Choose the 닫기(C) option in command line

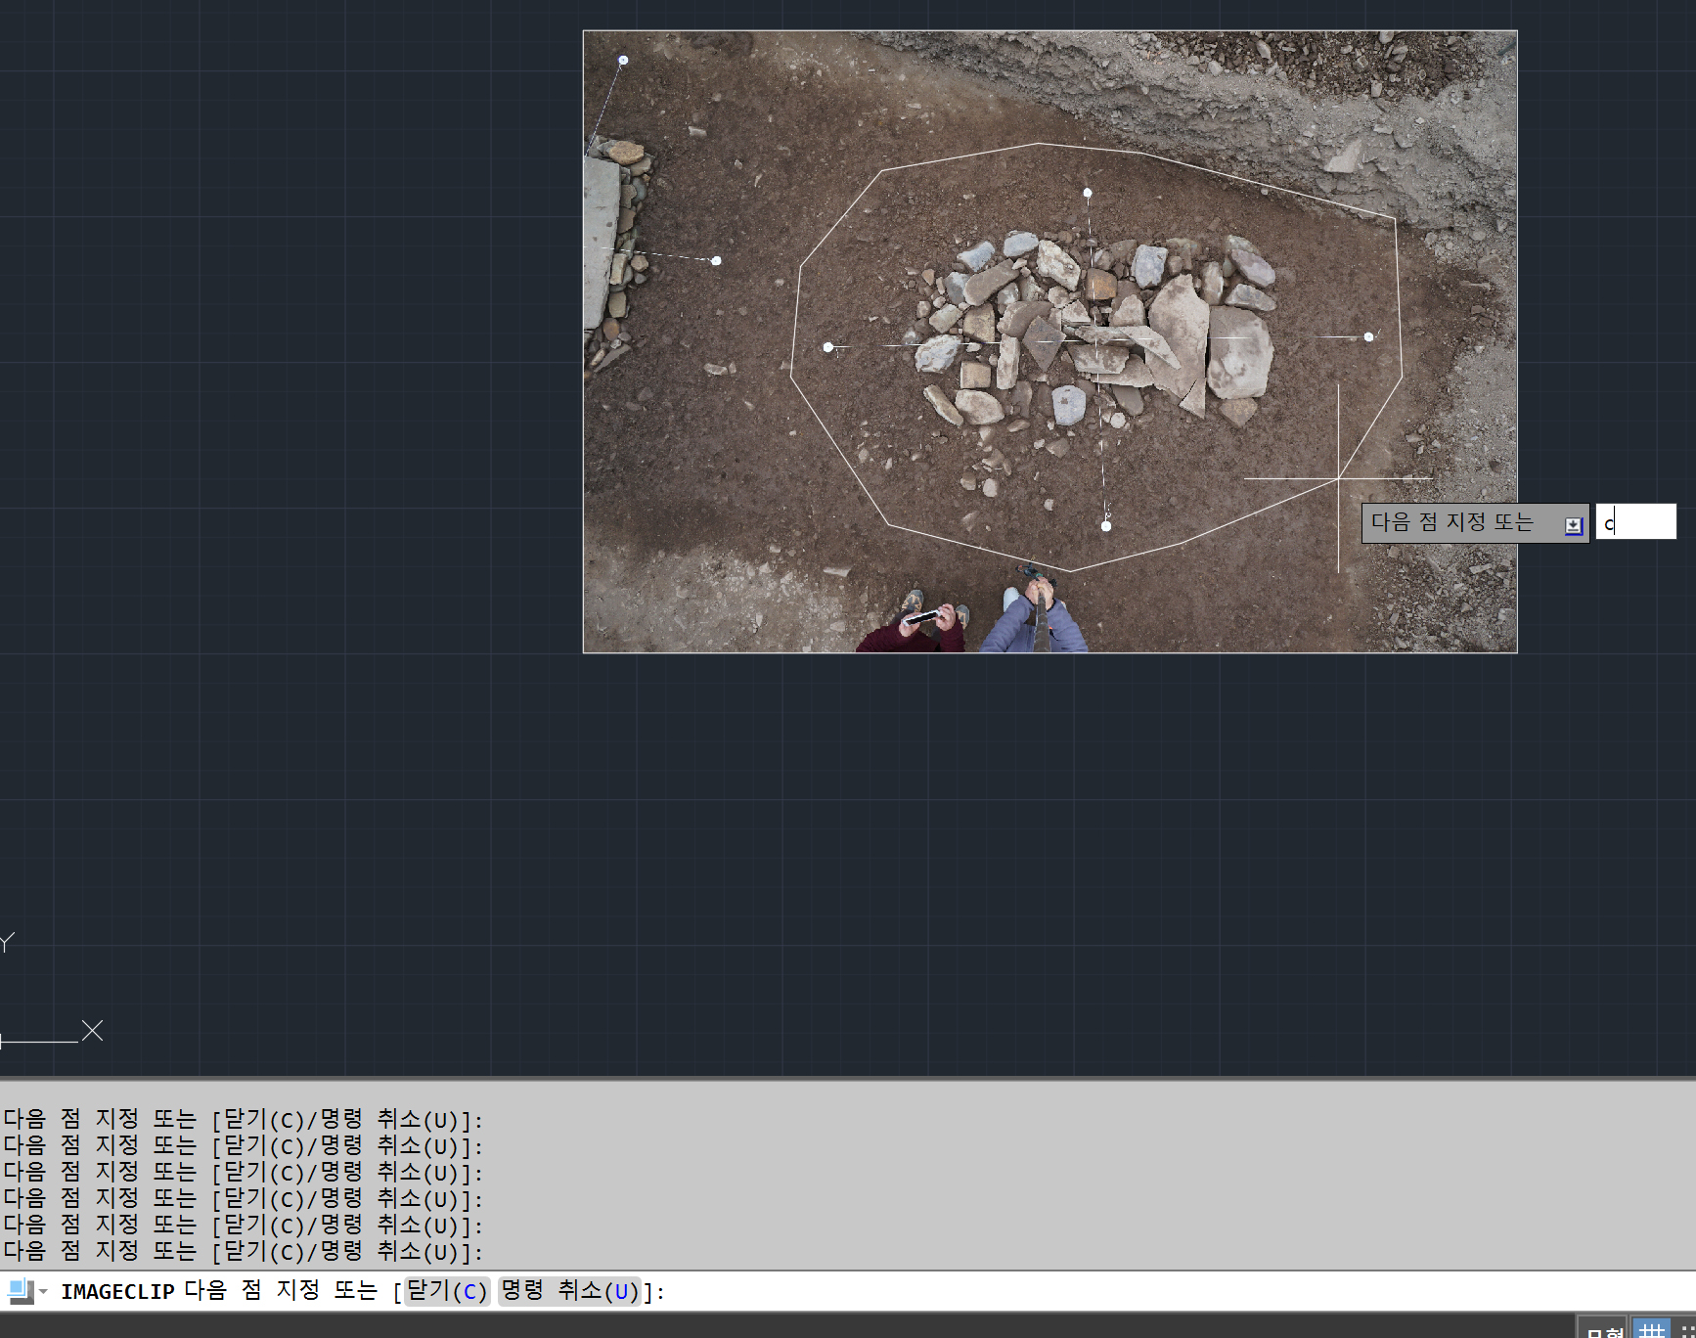(447, 1292)
